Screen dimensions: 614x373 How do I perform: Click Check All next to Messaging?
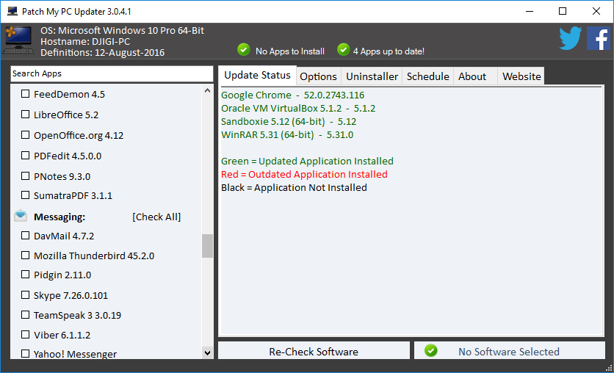click(x=156, y=217)
